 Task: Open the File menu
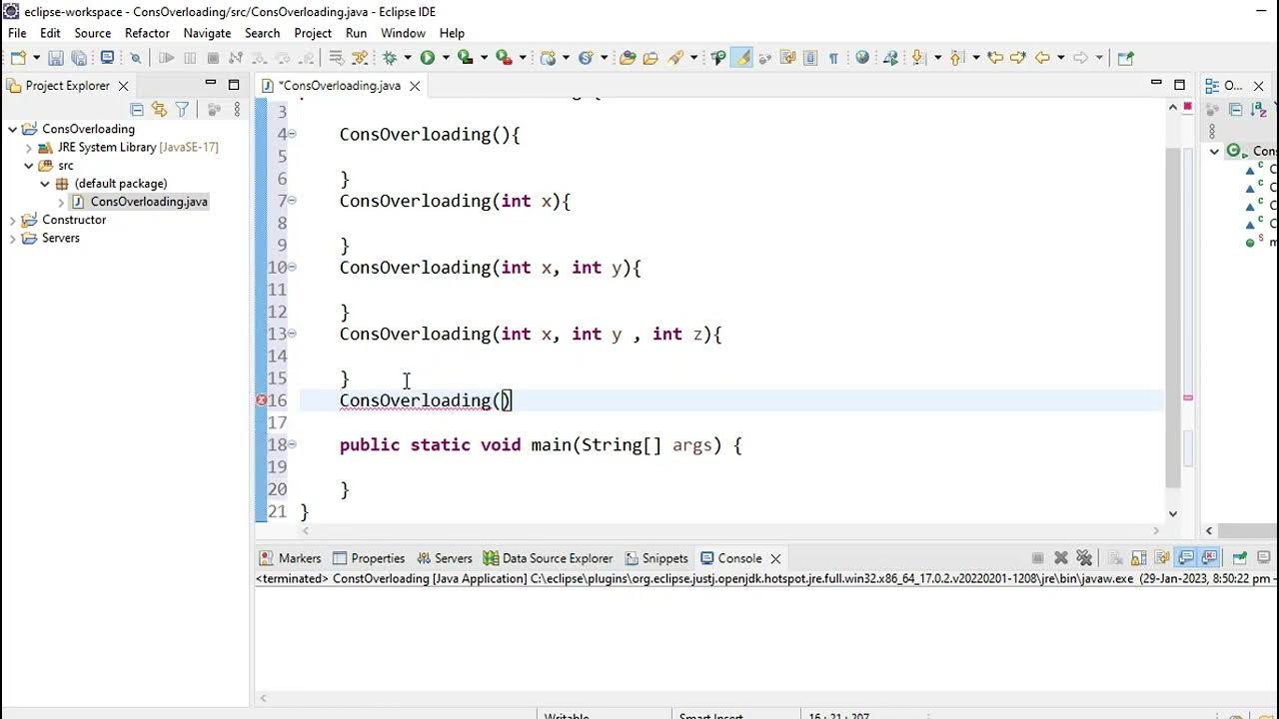[17, 33]
